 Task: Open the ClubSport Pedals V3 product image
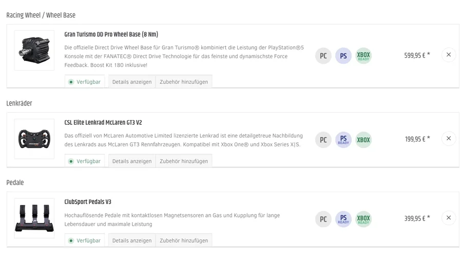point(34,218)
